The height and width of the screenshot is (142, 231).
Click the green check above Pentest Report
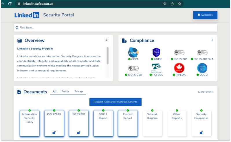(128, 111)
